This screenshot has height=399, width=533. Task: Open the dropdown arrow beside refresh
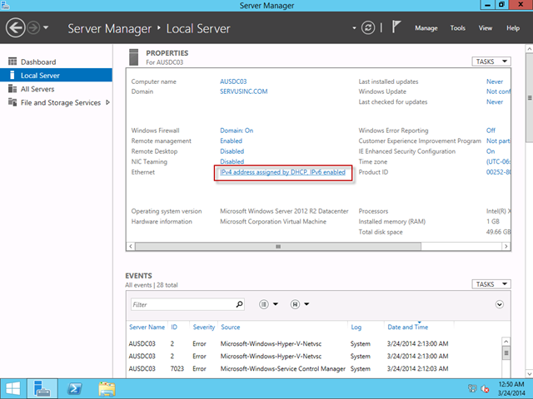coord(354,27)
